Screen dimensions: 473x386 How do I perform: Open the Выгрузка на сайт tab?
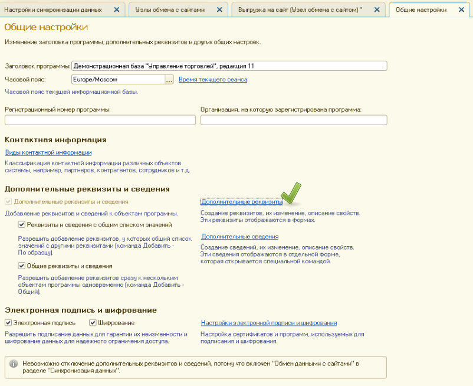tap(298, 10)
